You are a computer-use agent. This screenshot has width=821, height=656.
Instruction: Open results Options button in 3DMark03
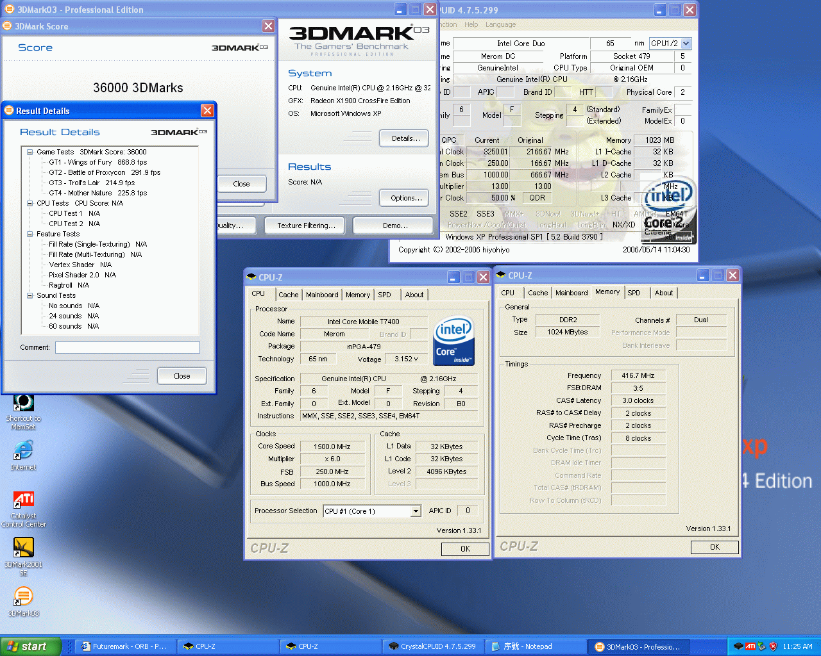404,198
